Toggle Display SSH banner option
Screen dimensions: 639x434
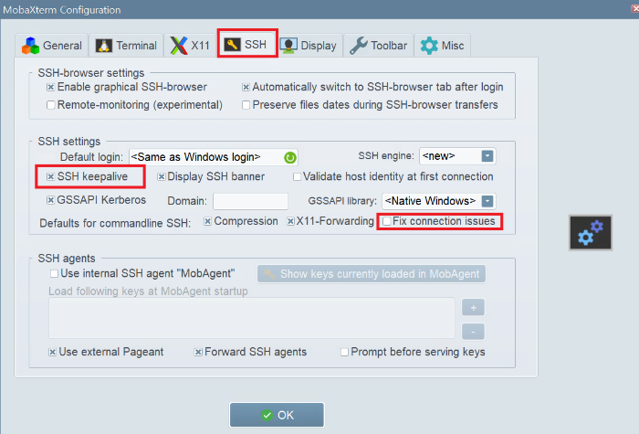162,176
